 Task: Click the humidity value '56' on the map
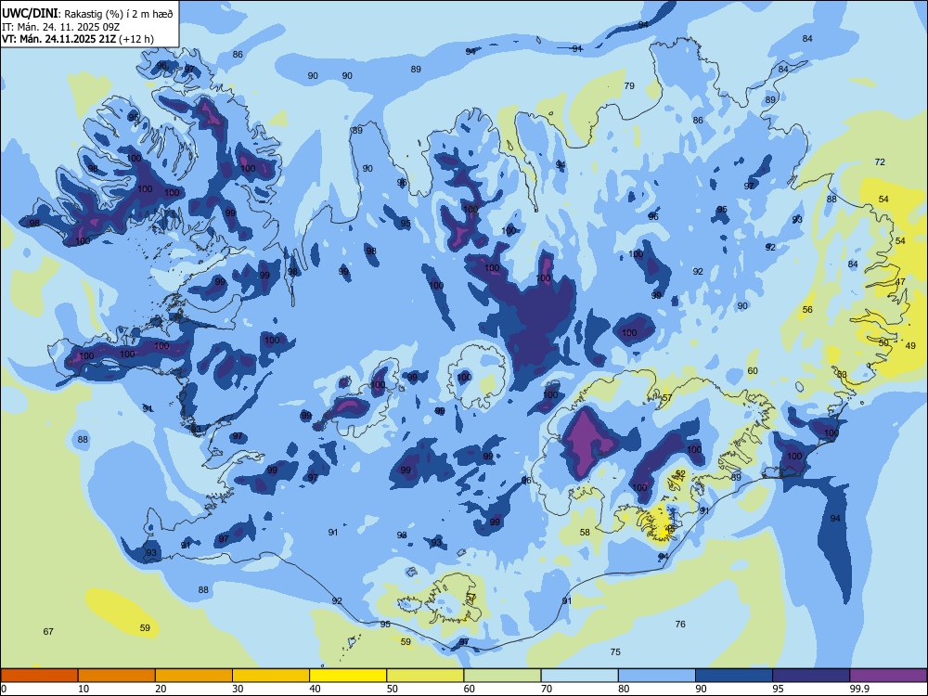point(807,310)
